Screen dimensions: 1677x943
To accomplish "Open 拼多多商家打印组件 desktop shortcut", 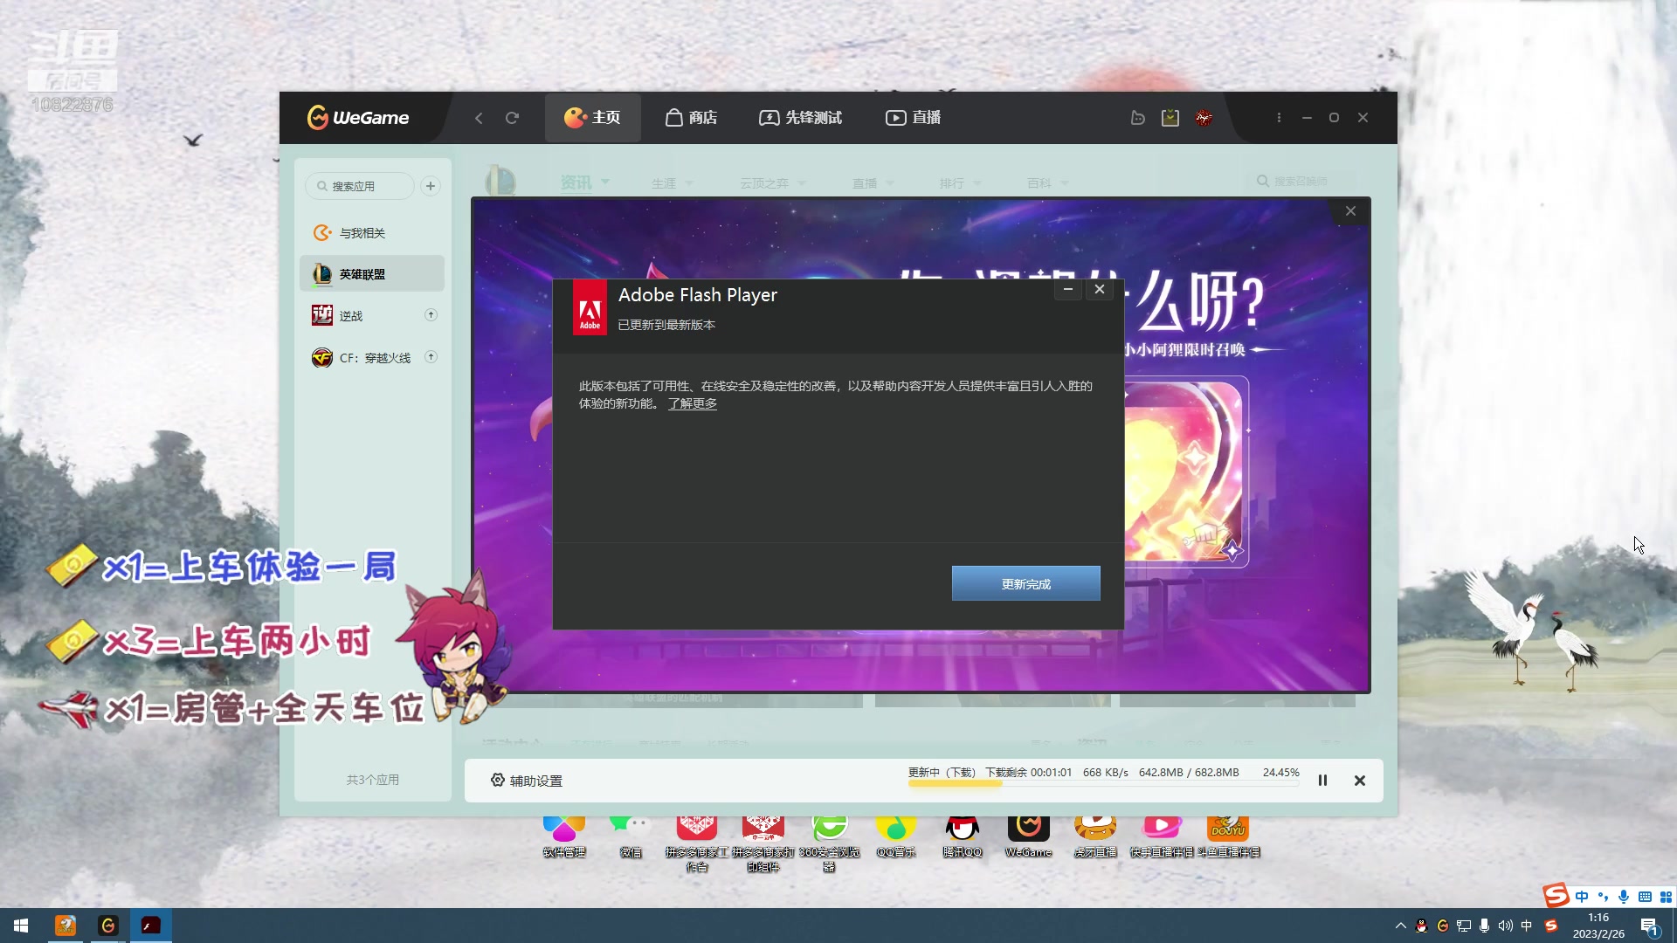I will point(763,843).
